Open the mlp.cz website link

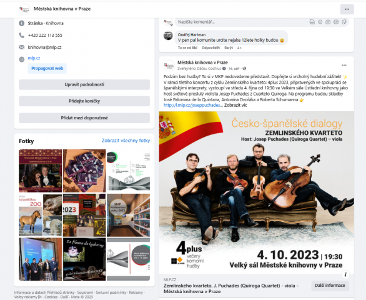(x=34, y=58)
